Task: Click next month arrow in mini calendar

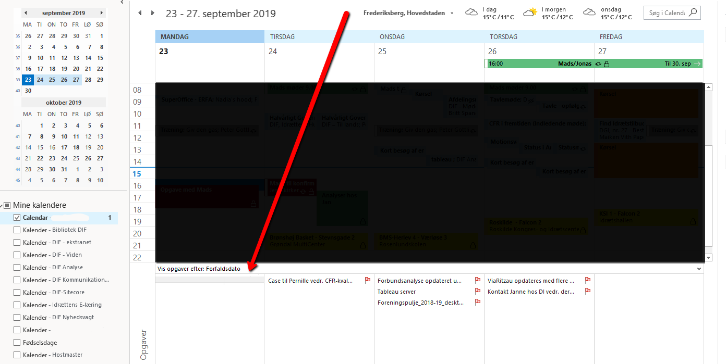Action: (101, 12)
